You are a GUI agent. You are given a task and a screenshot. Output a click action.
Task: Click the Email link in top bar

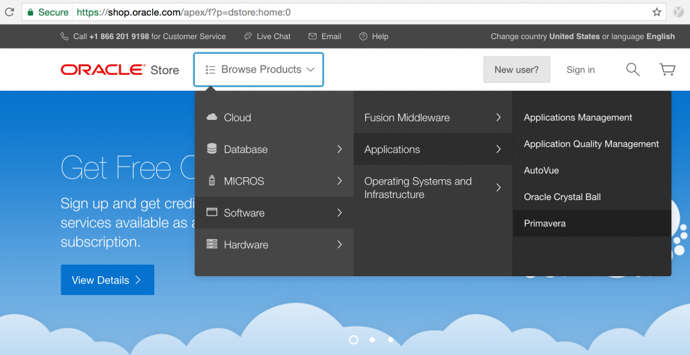332,36
